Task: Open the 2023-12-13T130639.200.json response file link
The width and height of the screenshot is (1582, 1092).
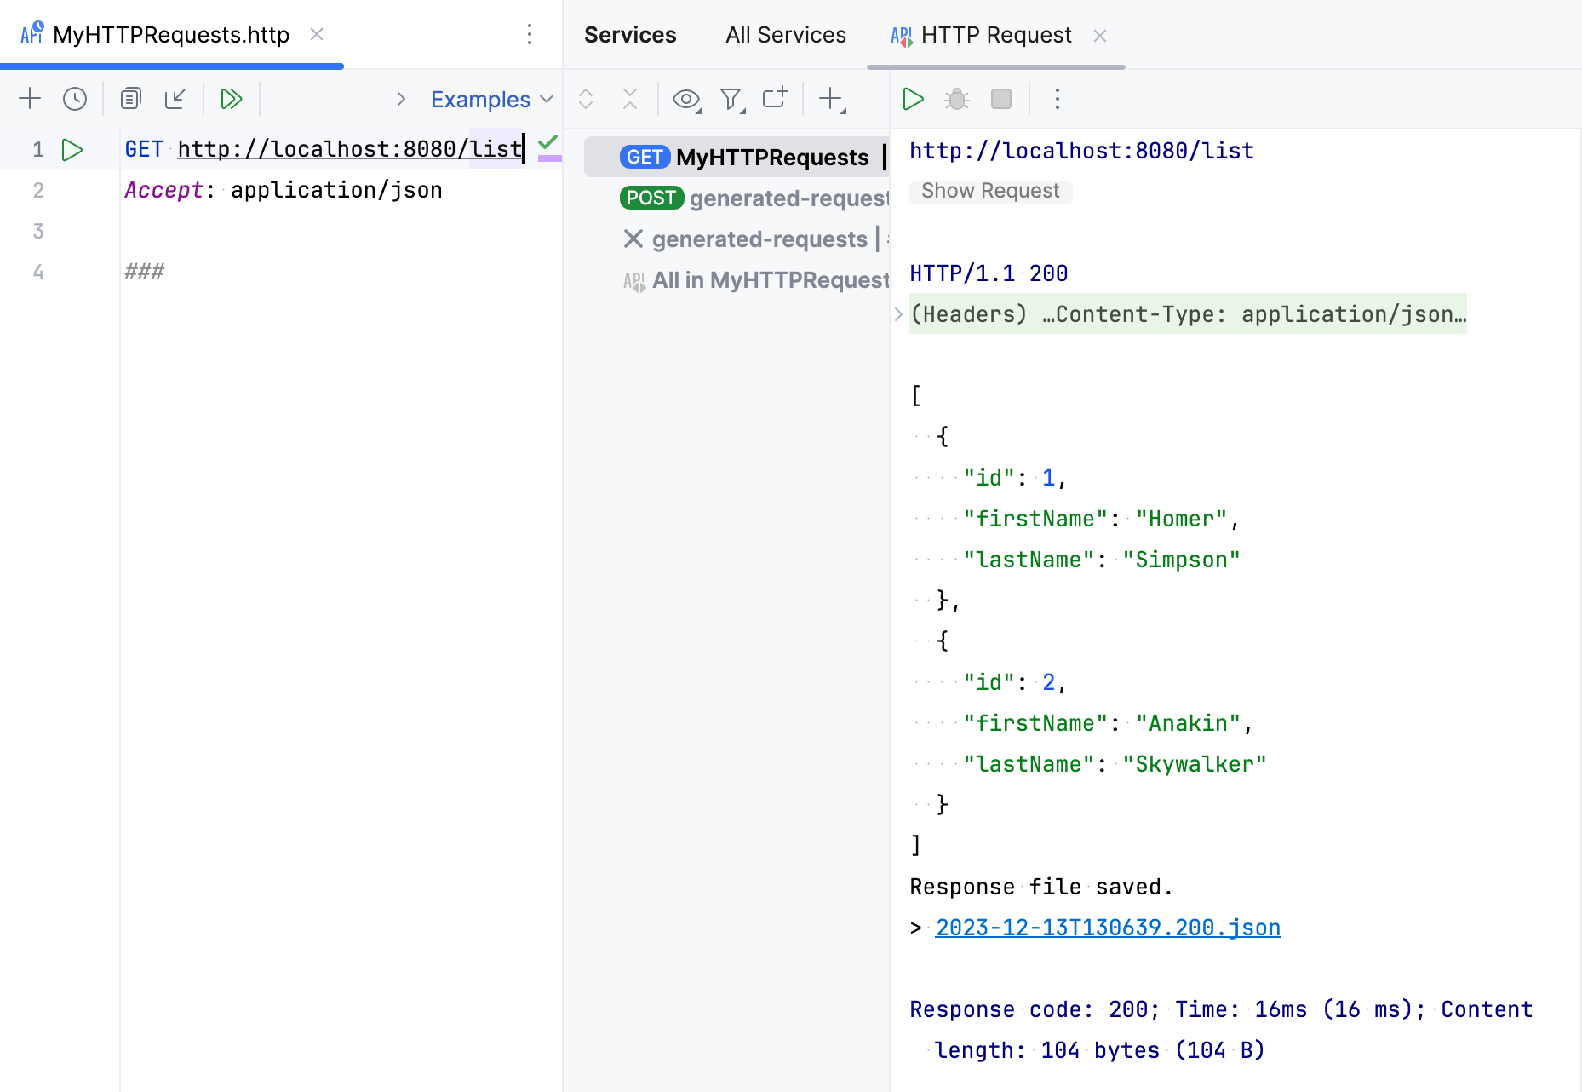Action: pos(1107,928)
